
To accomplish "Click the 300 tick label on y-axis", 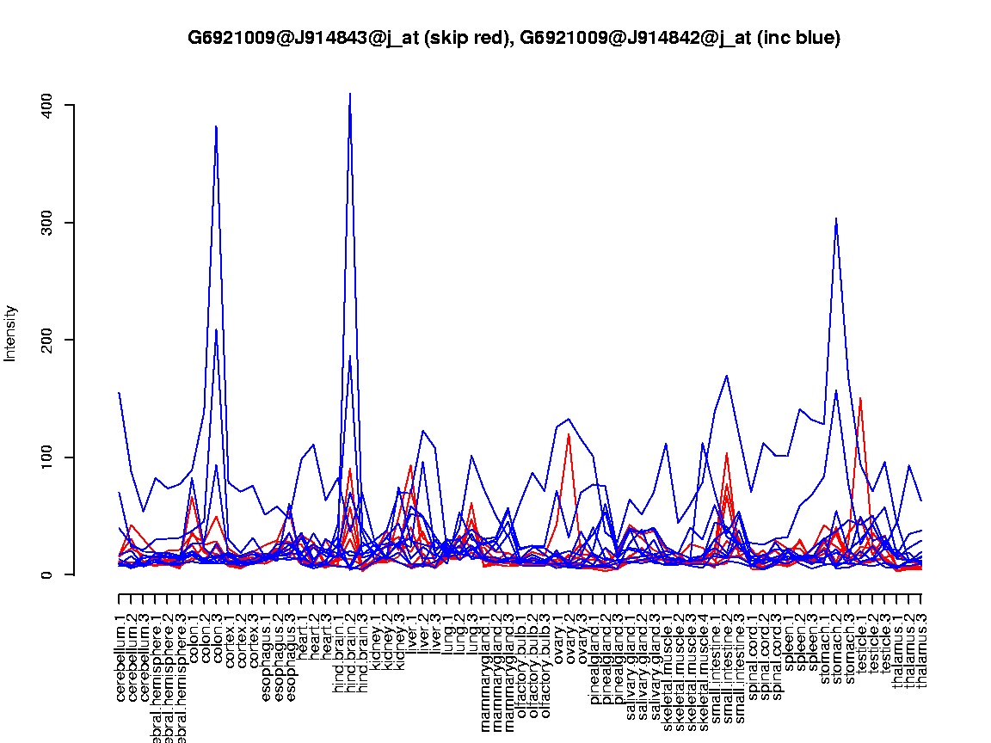I will tap(48, 223).
